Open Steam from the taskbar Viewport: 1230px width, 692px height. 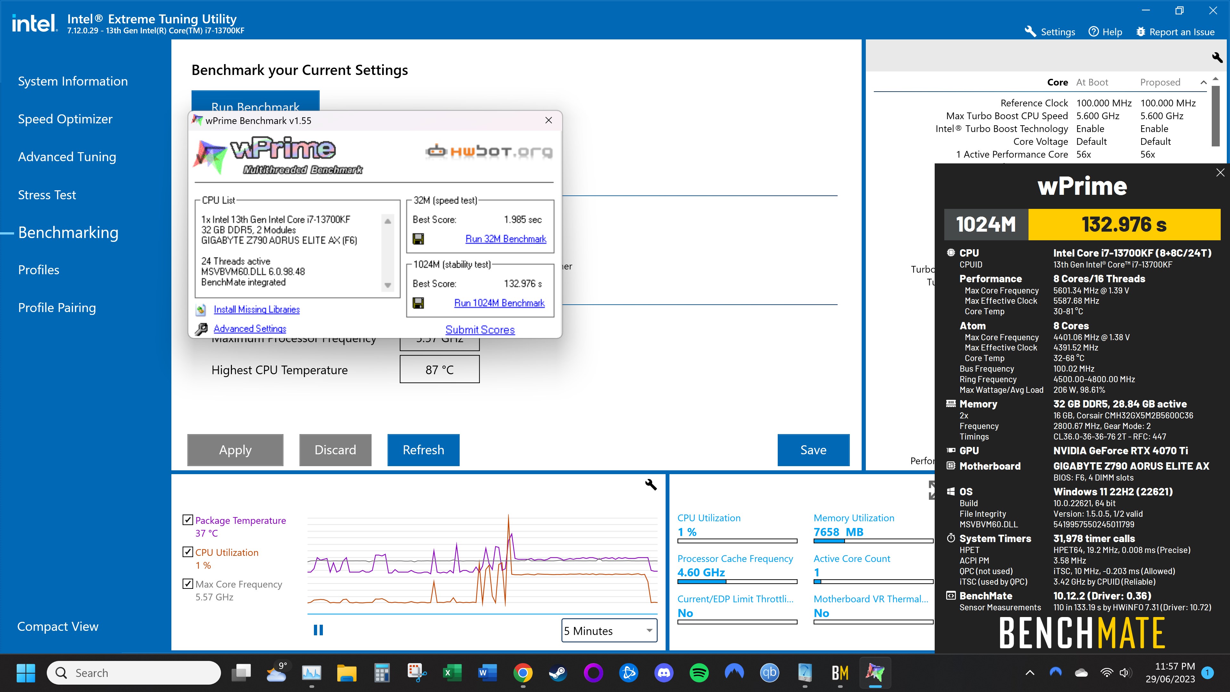pyautogui.click(x=558, y=673)
